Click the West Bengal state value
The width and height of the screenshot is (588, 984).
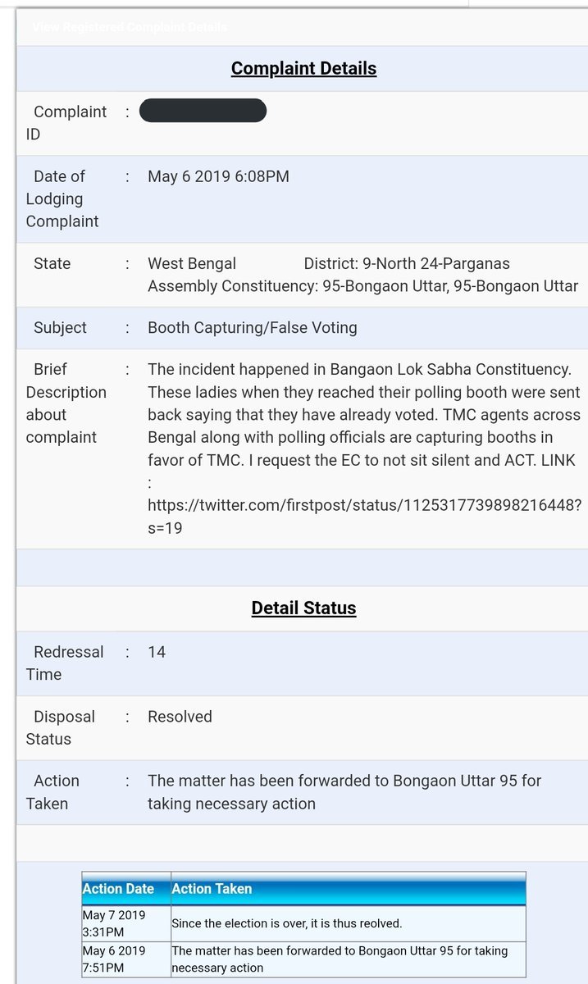192,264
